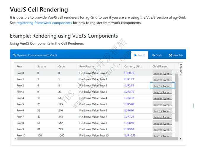Image resolution: width=197 pixels, height=151 pixels.
Task: Click the horizontal scrollbar left arrow
Action: [15, 139]
